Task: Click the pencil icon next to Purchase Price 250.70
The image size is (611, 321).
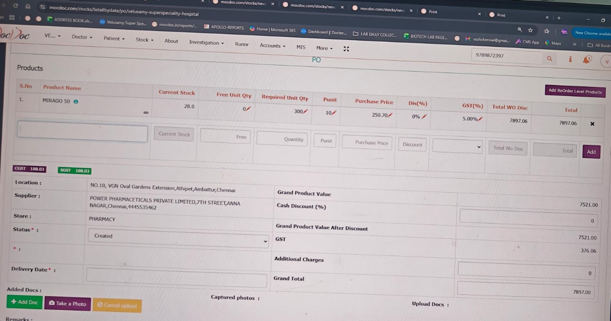Action: click(x=390, y=115)
